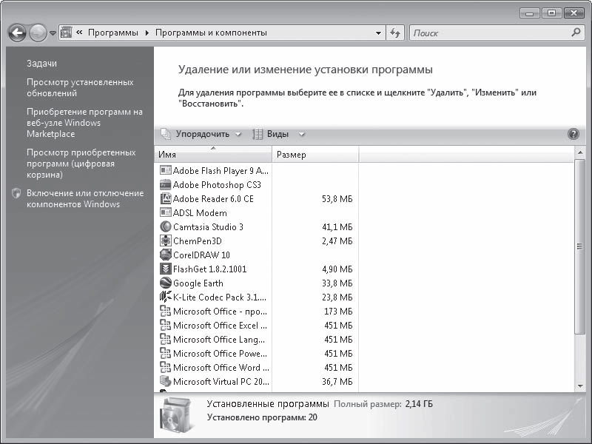Image resolution: width=592 pixels, height=444 pixels.
Task: Click the K-Lite Codec Pack icon
Action: point(166,297)
